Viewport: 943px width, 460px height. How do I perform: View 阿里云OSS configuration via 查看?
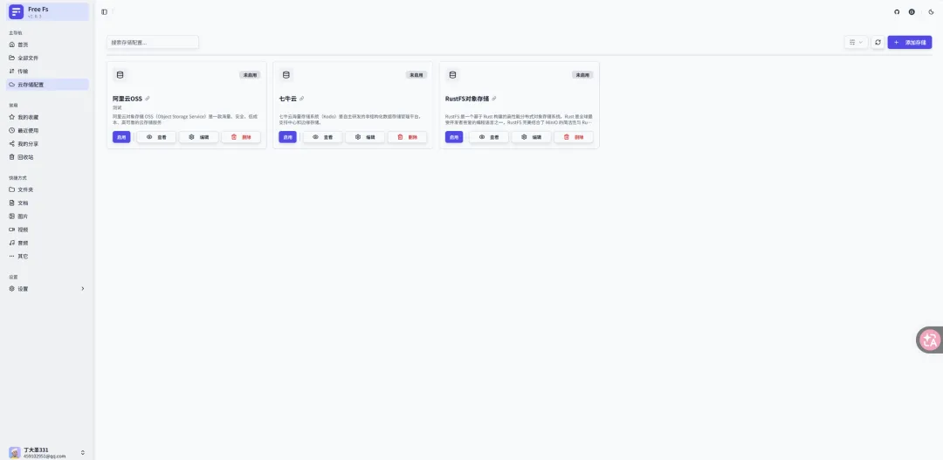156,137
